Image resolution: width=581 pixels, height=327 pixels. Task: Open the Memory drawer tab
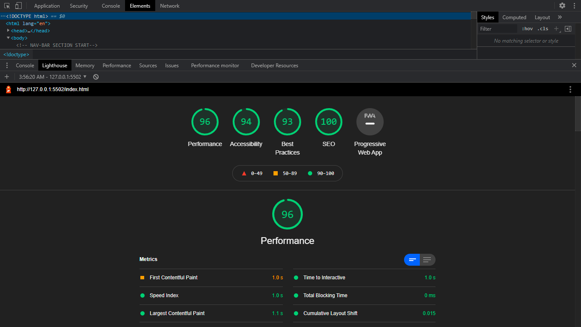click(x=85, y=65)
